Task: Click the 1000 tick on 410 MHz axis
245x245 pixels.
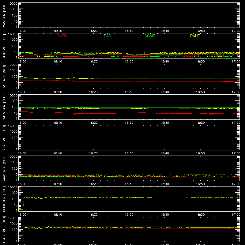Action: [14, 40]
